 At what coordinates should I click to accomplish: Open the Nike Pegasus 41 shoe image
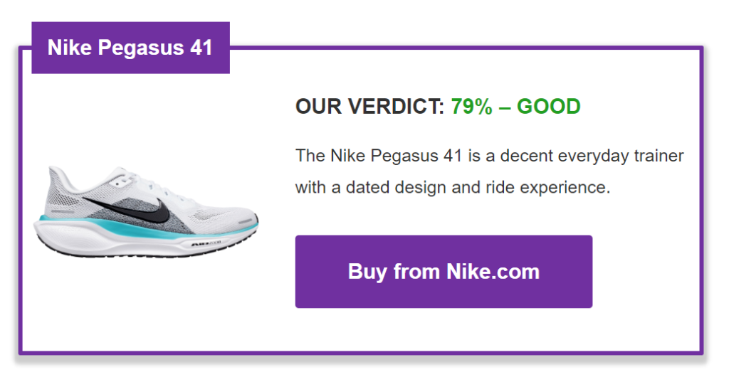click(x=146, y=211)
